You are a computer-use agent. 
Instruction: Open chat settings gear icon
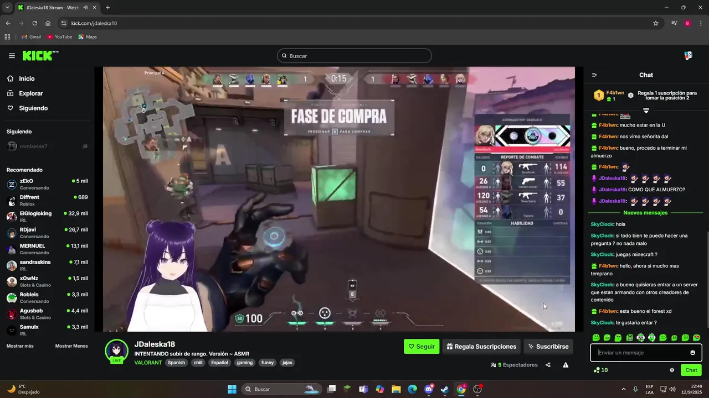tap(672, 370)
